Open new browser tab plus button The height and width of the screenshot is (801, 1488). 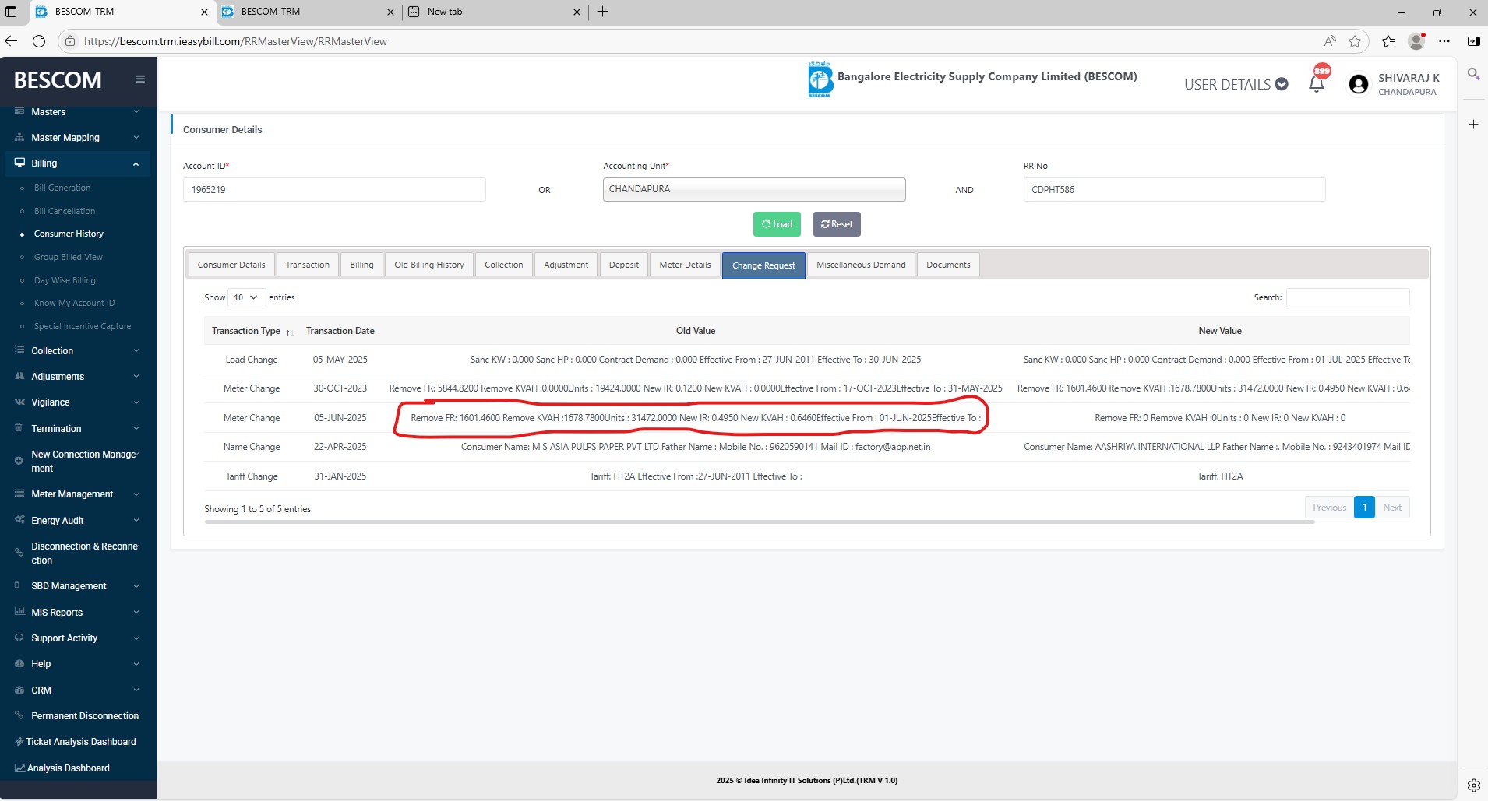pos(602,12)
